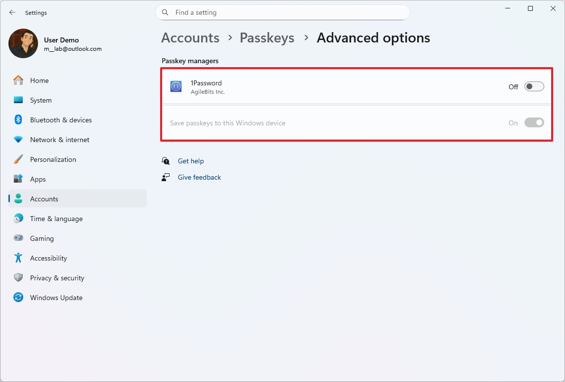
Task: Select Accounts in the sidebar menu
Action: click(44, 198)
